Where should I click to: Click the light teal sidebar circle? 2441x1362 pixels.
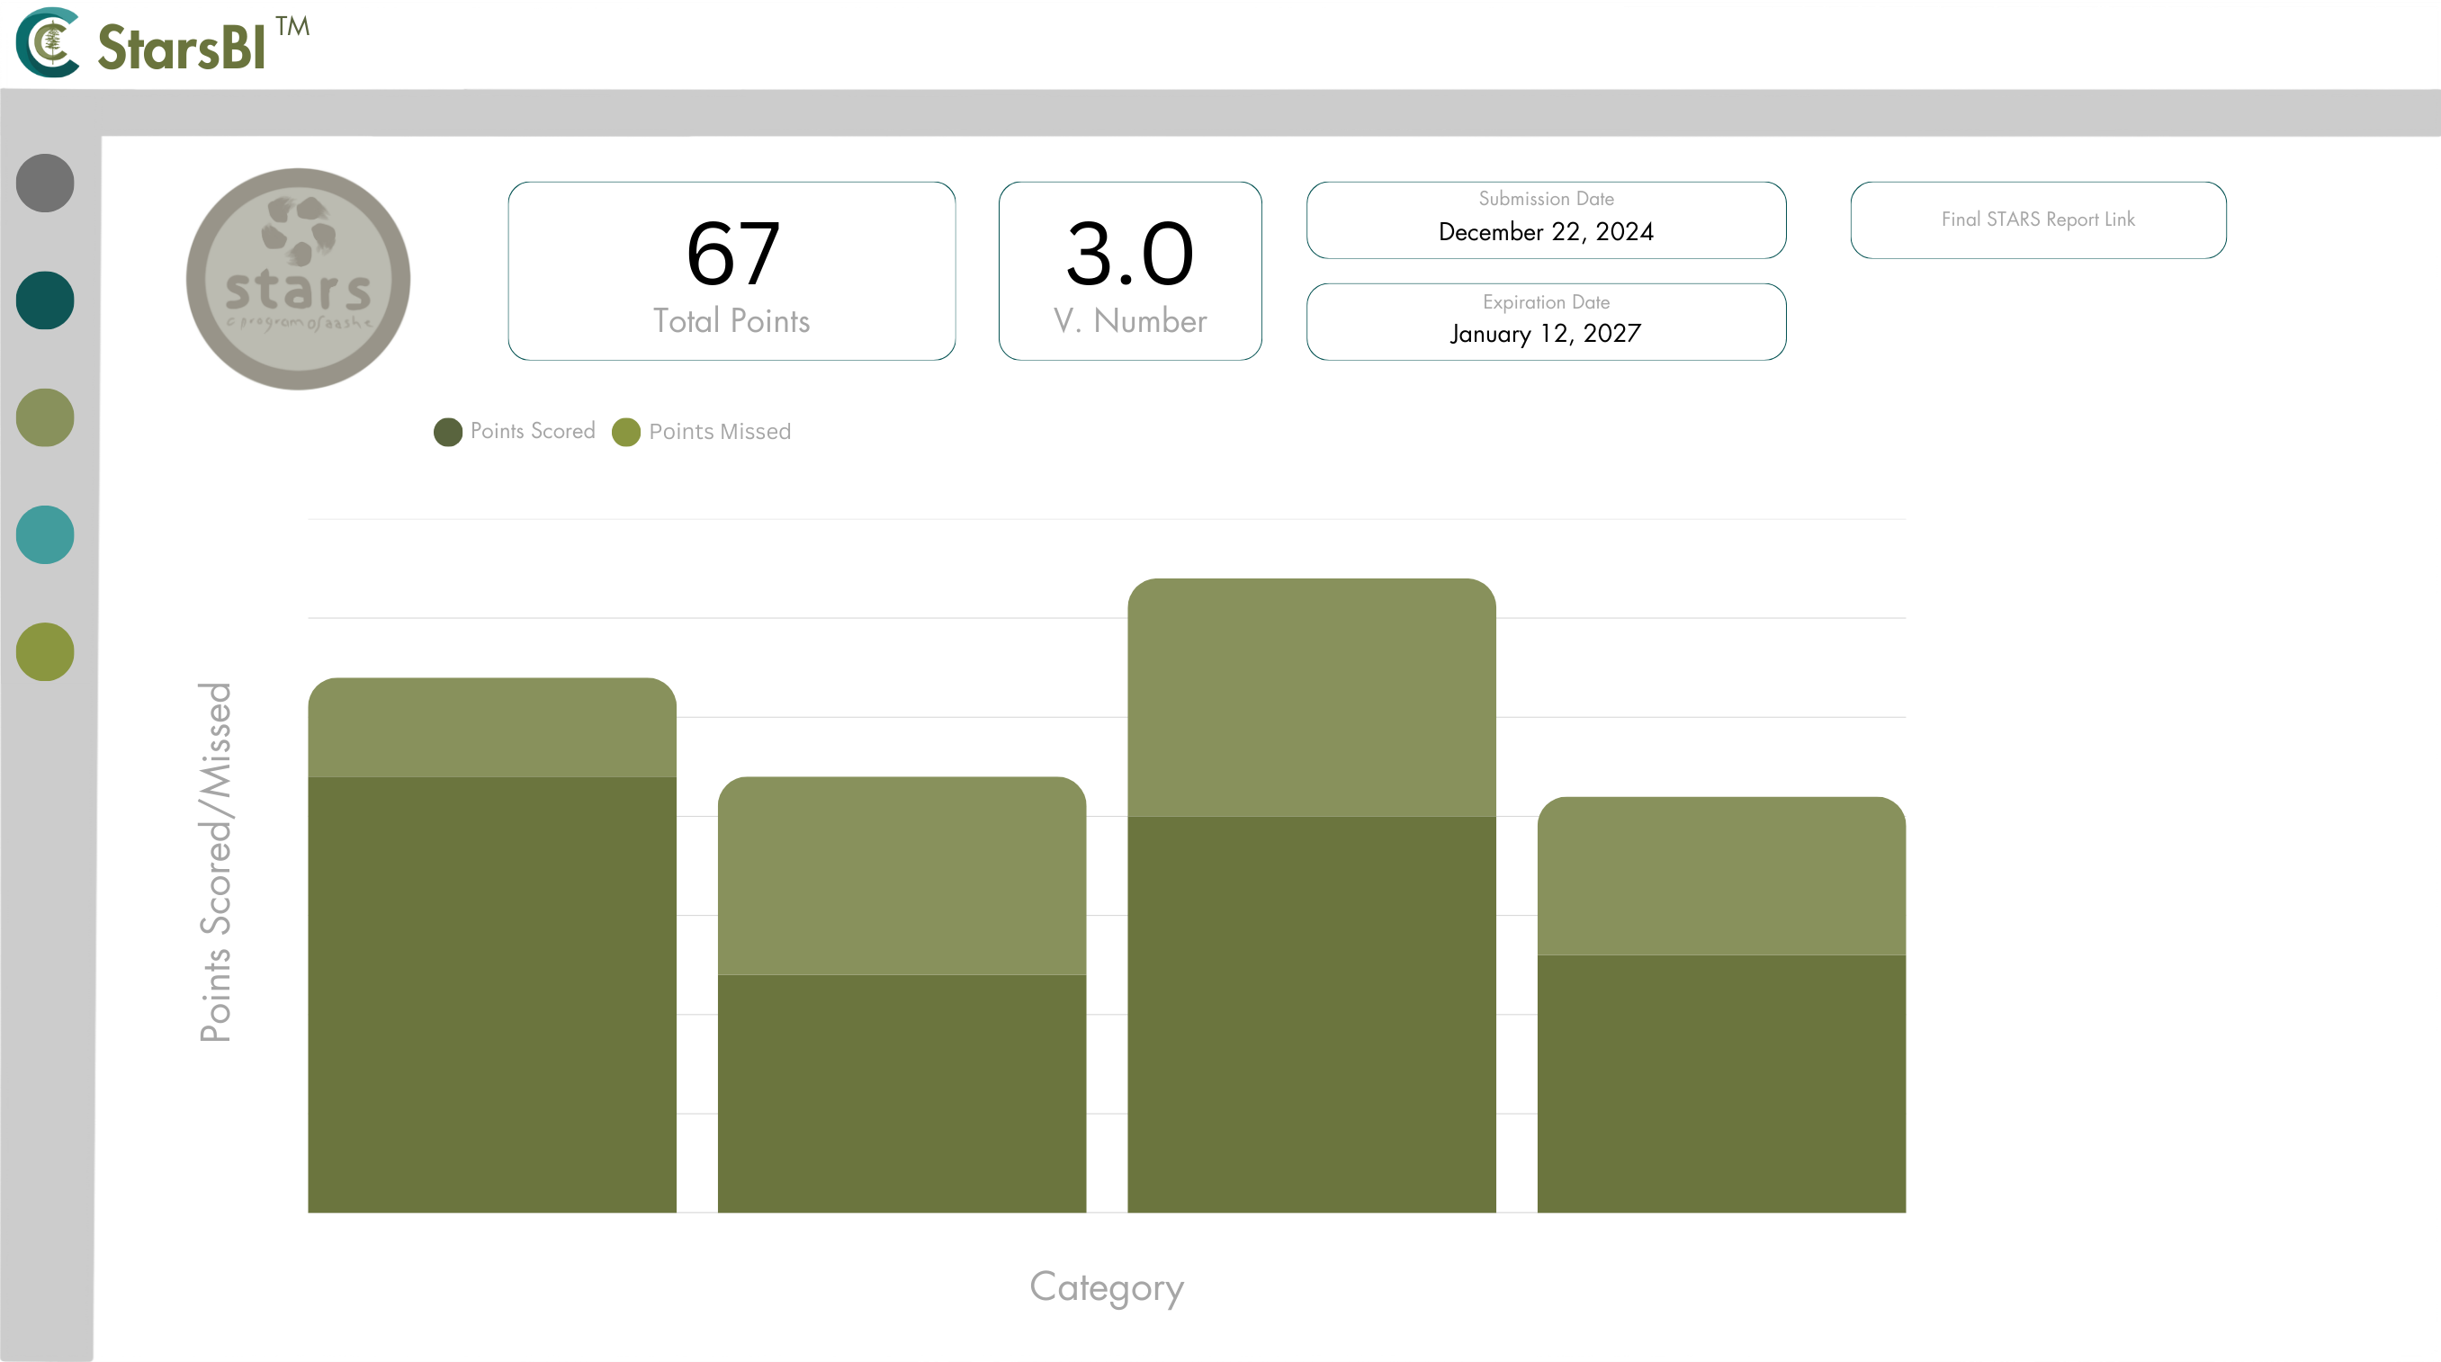tap(44, 535)
